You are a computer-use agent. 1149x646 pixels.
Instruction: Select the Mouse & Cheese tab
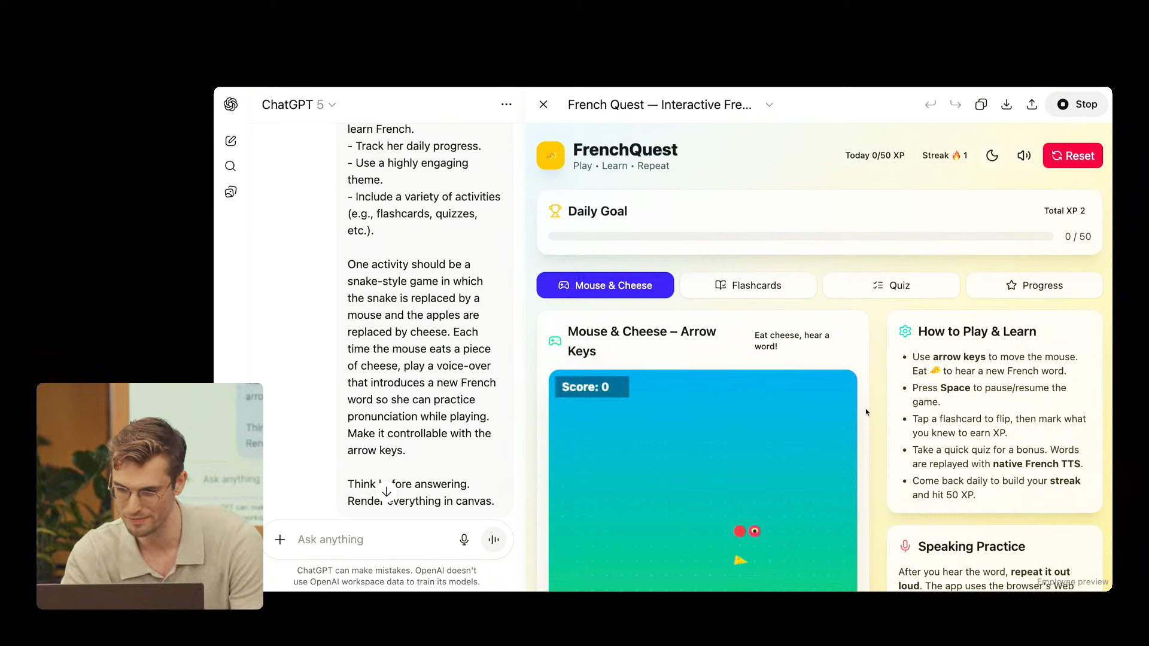(605, 285)
